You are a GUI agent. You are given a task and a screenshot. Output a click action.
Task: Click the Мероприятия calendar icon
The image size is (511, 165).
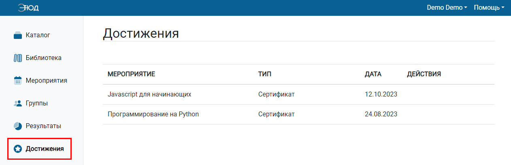(x=17, y=81)
